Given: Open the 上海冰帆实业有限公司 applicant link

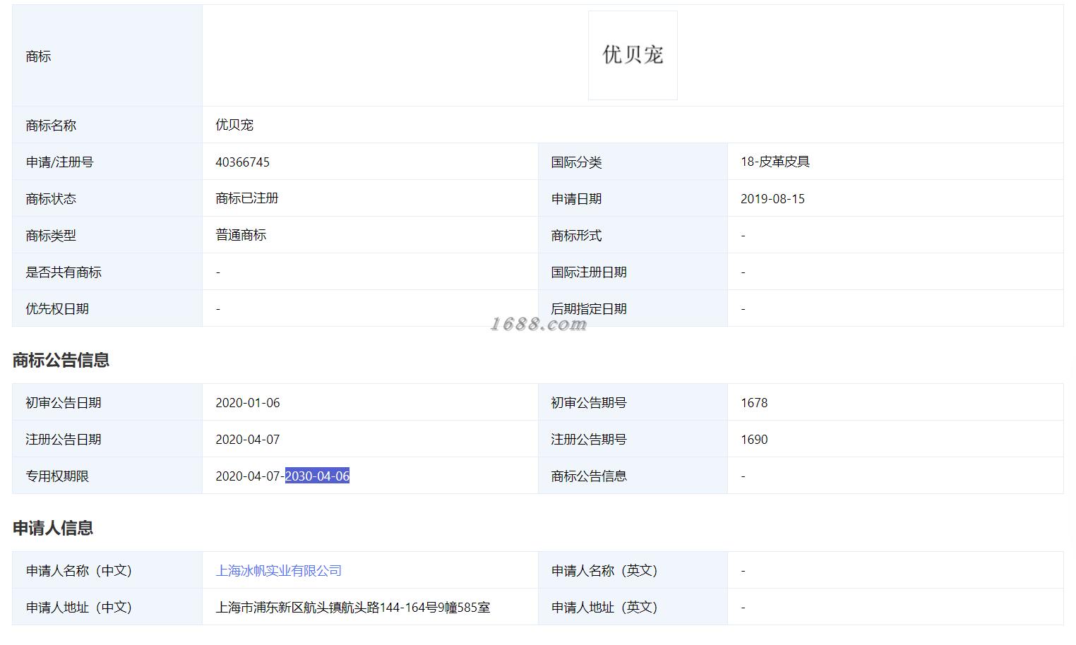Looking at the screenshot, I should (279, 570).
